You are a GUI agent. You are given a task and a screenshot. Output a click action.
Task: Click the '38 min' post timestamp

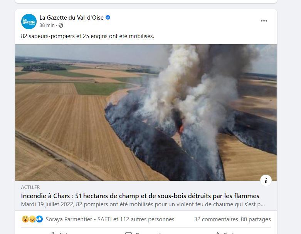[x=47, y=25]
